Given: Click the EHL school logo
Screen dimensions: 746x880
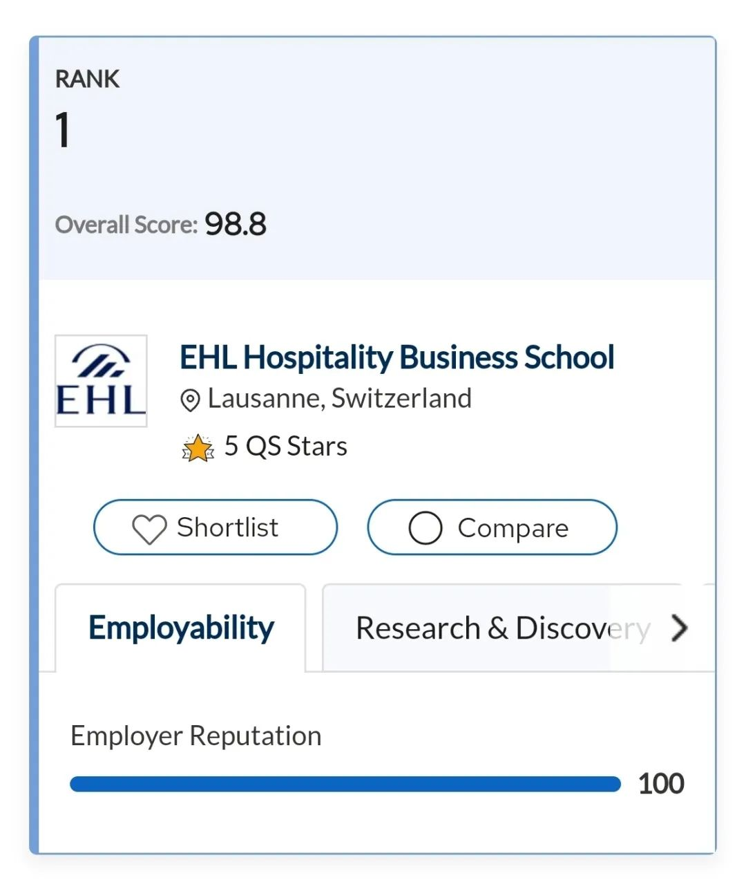Looking at the screenshot, I should (x=101, y=381).
